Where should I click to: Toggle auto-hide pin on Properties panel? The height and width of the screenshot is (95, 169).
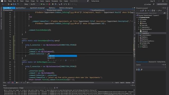coord(164,65)
